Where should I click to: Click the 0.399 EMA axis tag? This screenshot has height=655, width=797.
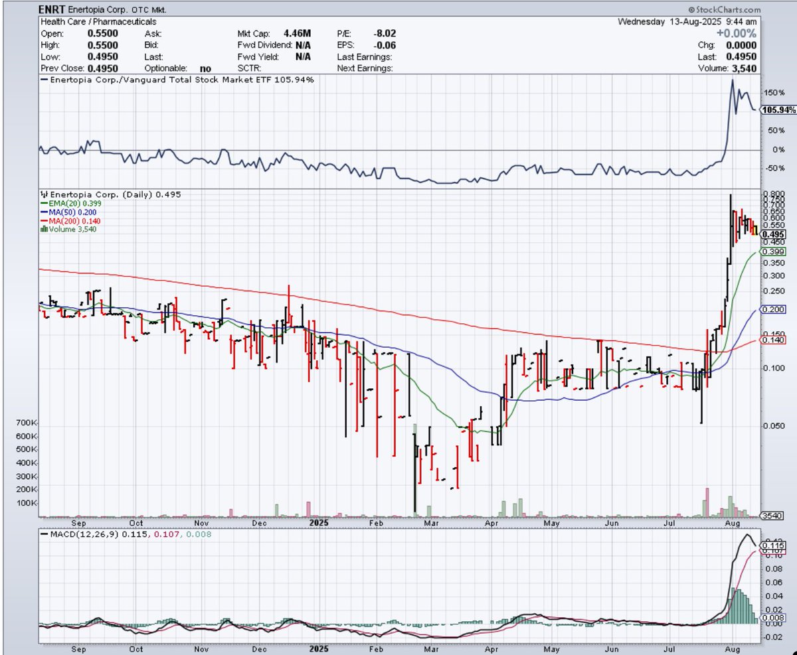point(774,252)
